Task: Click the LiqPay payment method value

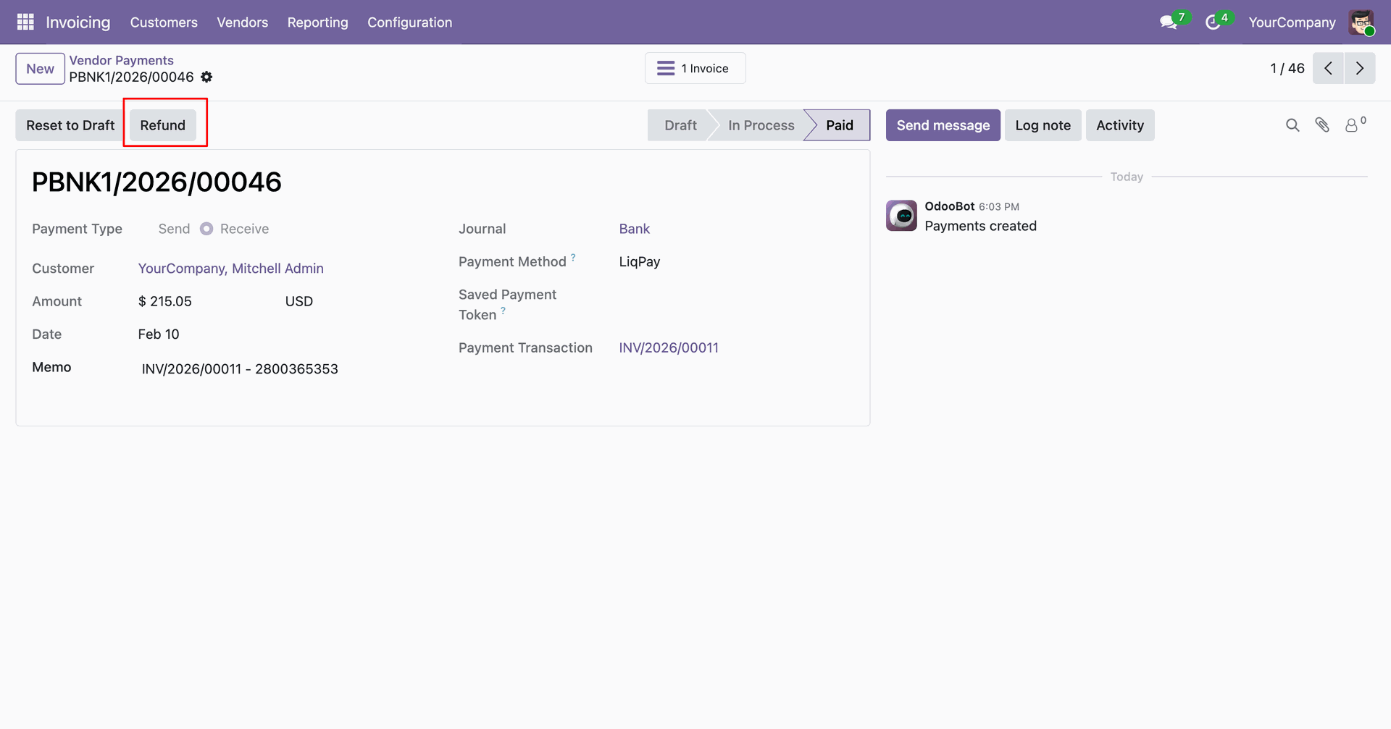Action: coord(640,262)
